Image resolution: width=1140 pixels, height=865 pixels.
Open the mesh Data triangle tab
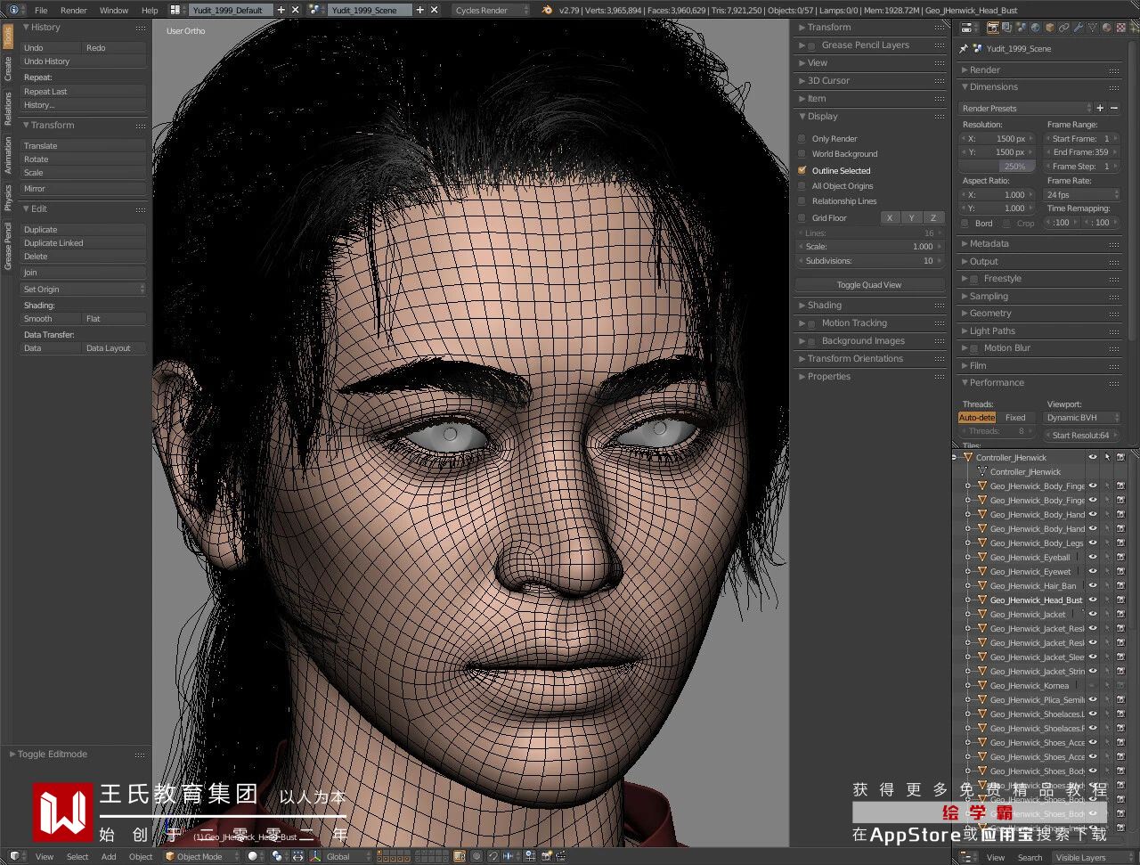click(1092, 29)
